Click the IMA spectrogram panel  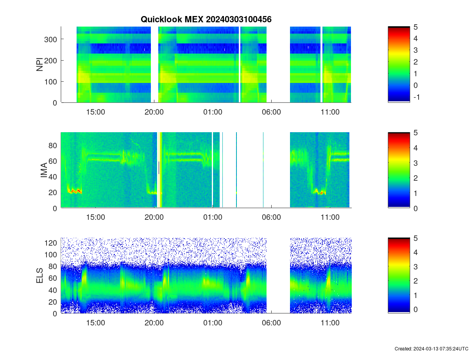pyautogui.click(x=206, y=170)
